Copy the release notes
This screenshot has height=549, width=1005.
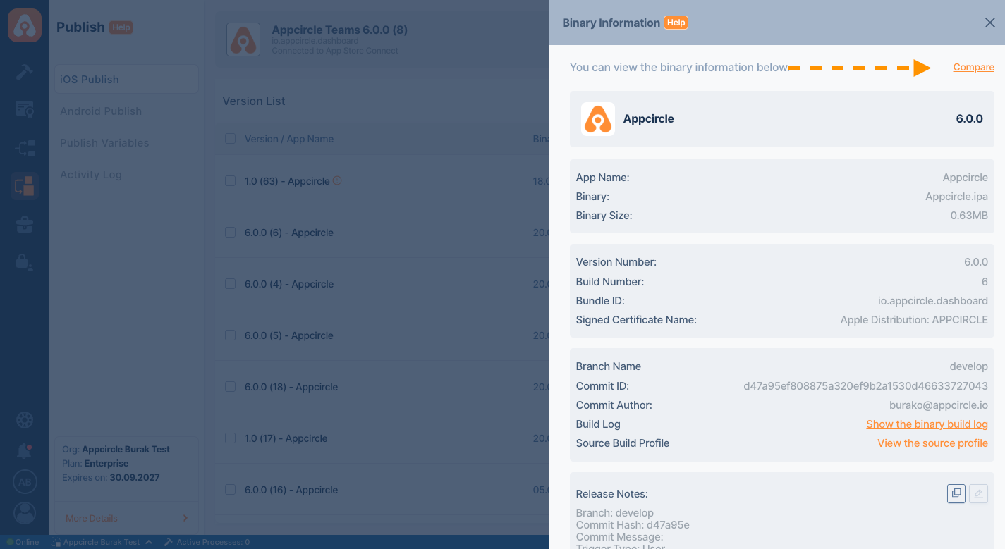[x=956, y=493]
